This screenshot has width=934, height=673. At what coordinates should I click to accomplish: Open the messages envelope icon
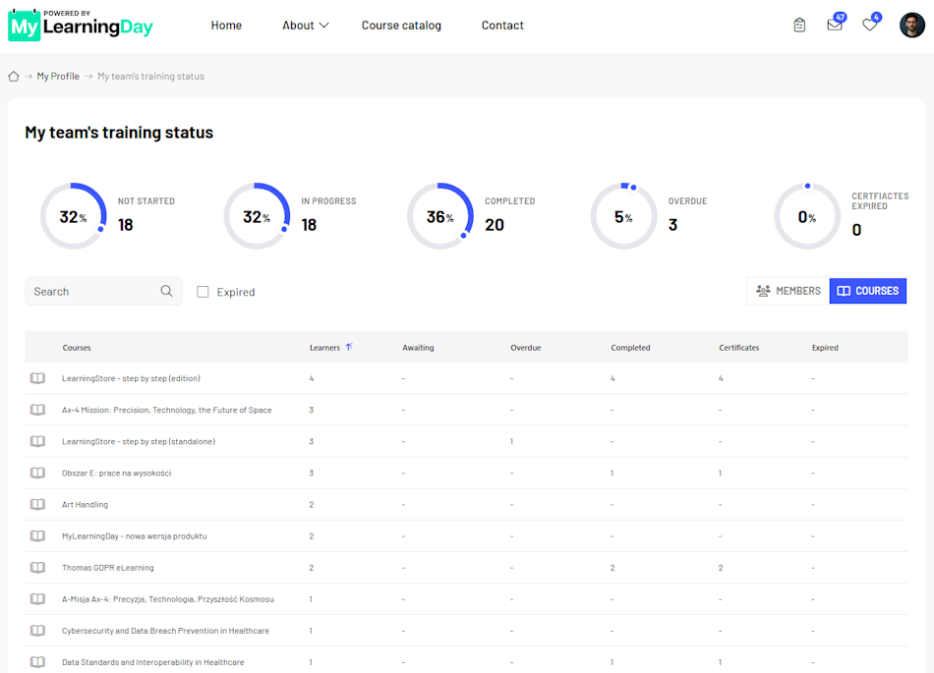(x=835, y=25)
